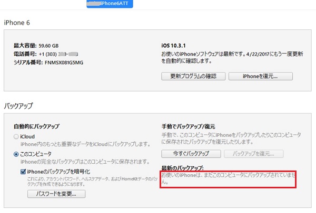Click バックアップを復元... button

253,154
